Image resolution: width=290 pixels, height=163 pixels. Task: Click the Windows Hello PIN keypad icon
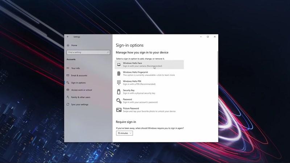[119, 83]
